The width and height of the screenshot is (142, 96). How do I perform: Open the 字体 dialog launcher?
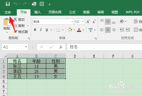96,39
